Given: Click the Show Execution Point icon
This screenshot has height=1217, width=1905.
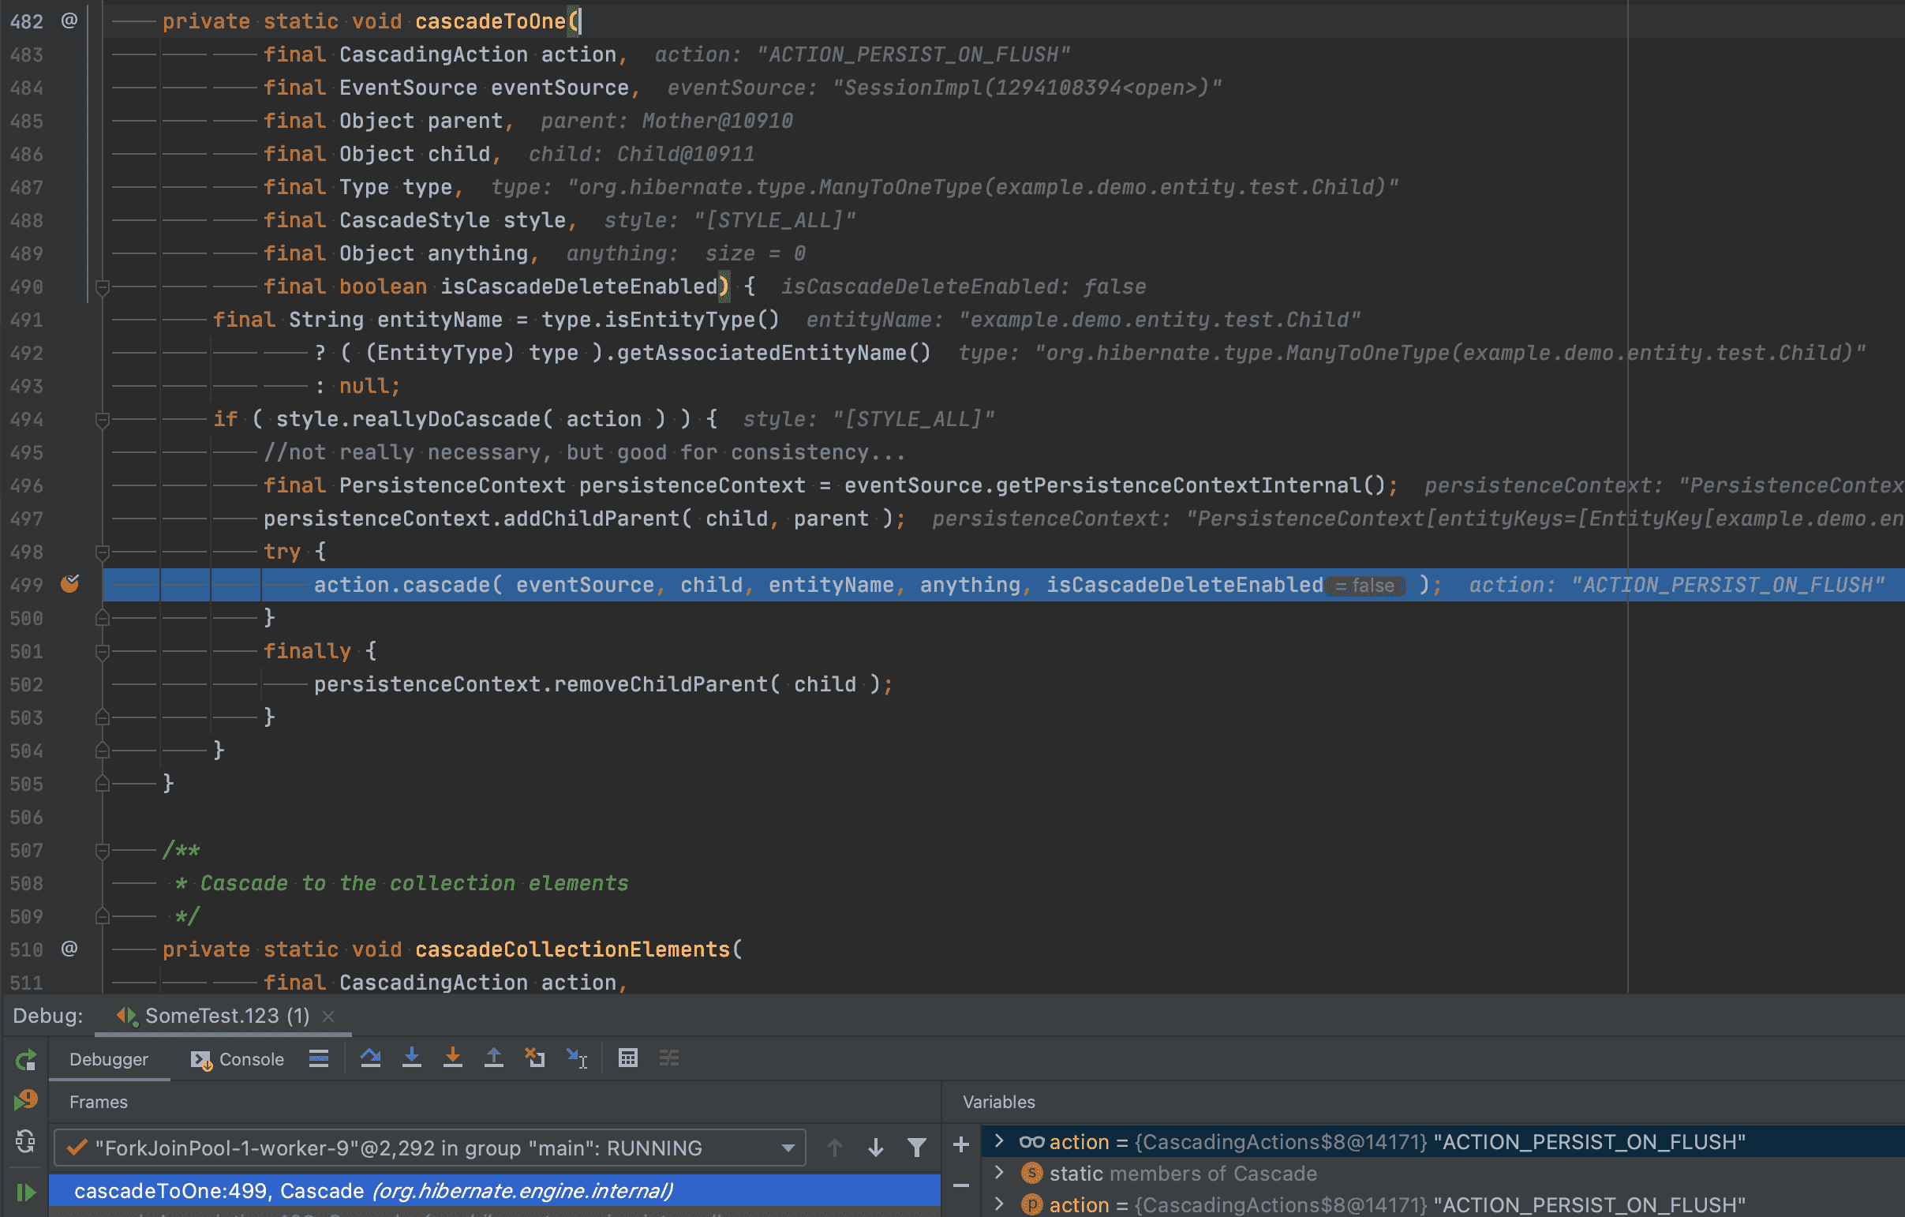Looking at the screenshot, I should (319, 1058).
